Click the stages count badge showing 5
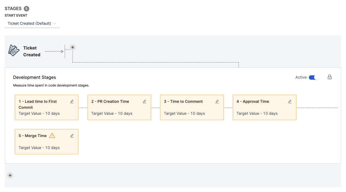Image resolution: width=346 pixels, height=192 pixels. click(26, 9)
